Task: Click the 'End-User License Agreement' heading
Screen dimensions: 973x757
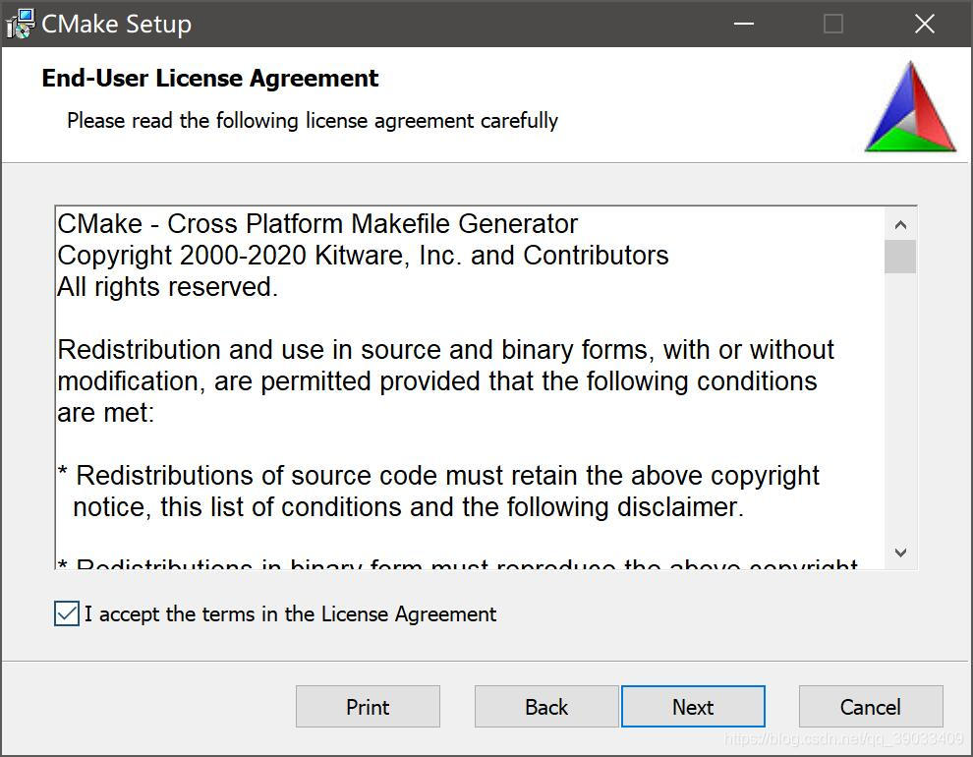Action: (209, 79)
